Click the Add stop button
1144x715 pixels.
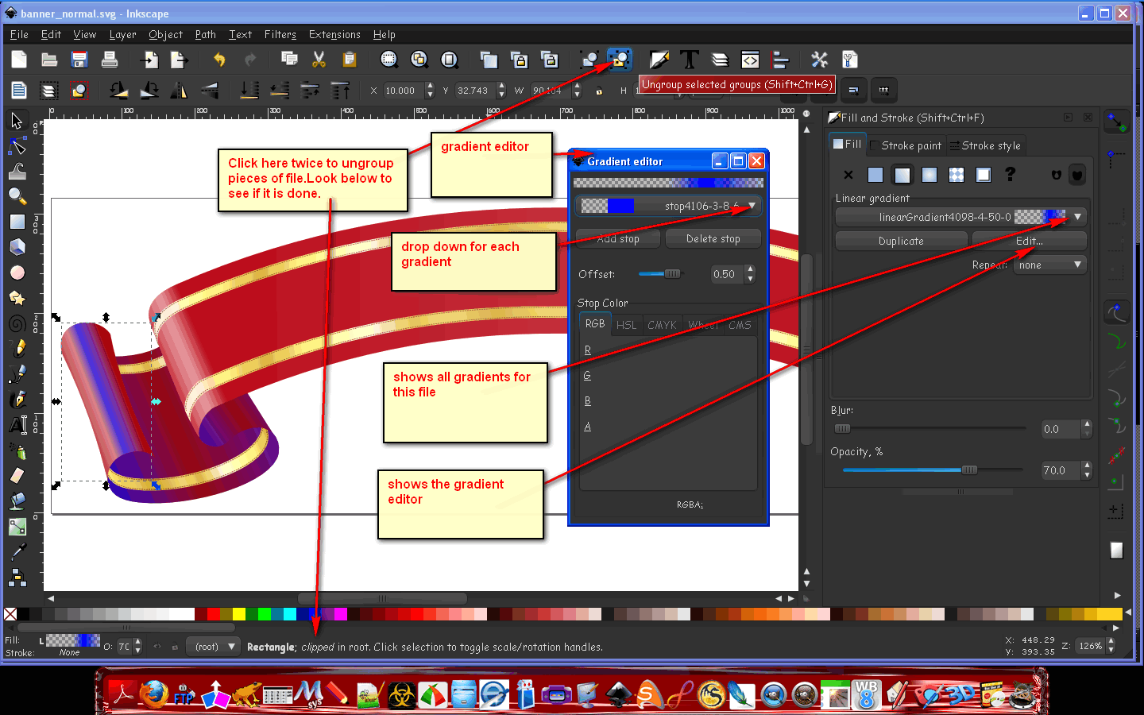click(x=617, y=238)
